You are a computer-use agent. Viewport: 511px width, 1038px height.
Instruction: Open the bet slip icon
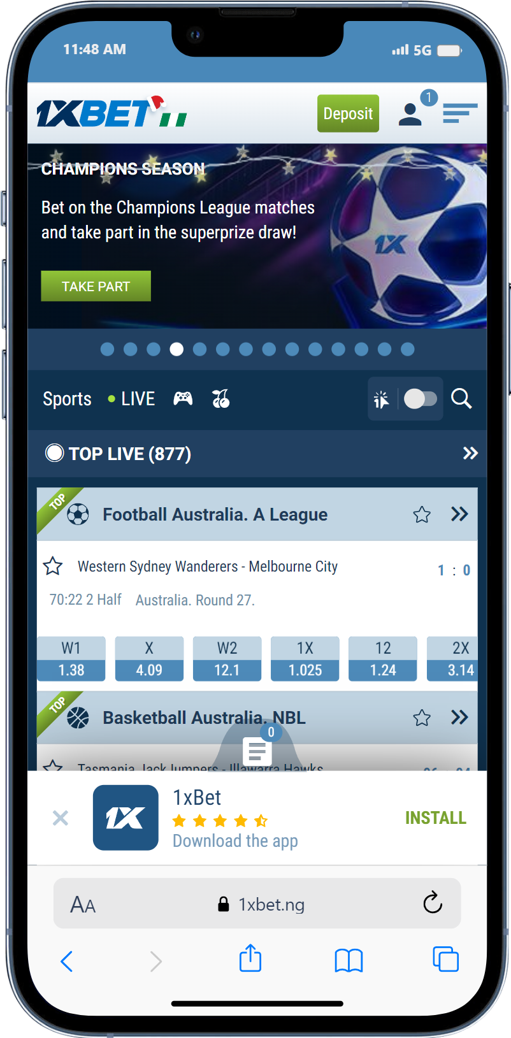tap(257, 751)
